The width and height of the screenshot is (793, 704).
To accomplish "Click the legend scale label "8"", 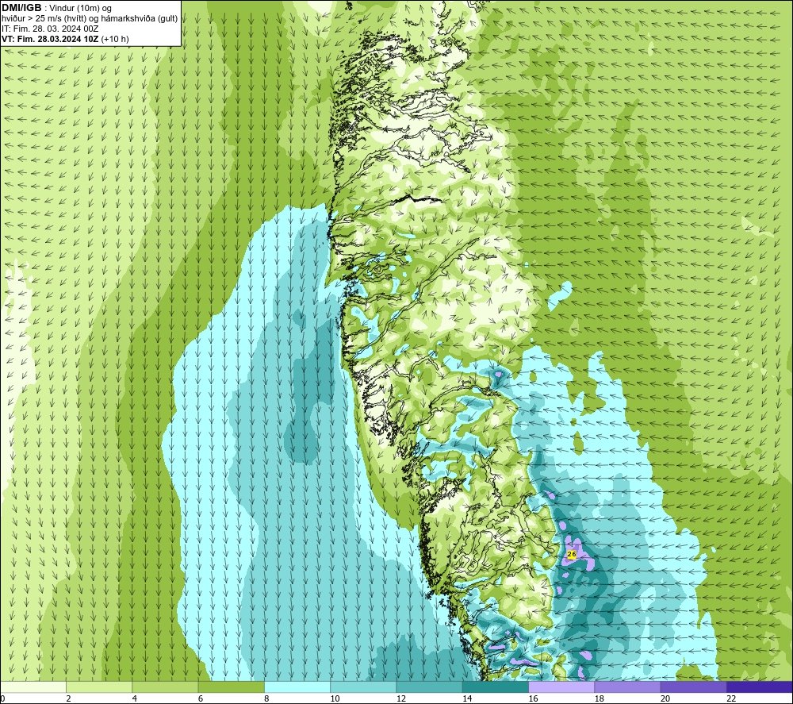I will [266, 699].
